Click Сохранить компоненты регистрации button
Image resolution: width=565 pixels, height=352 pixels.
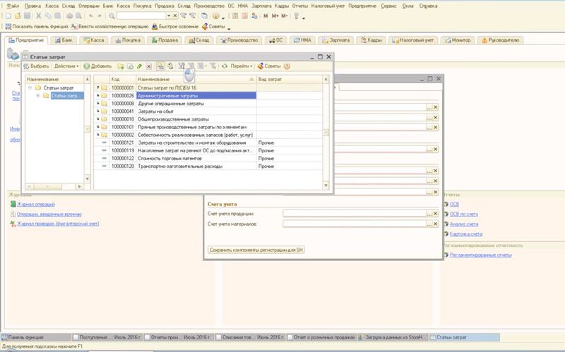256,250
